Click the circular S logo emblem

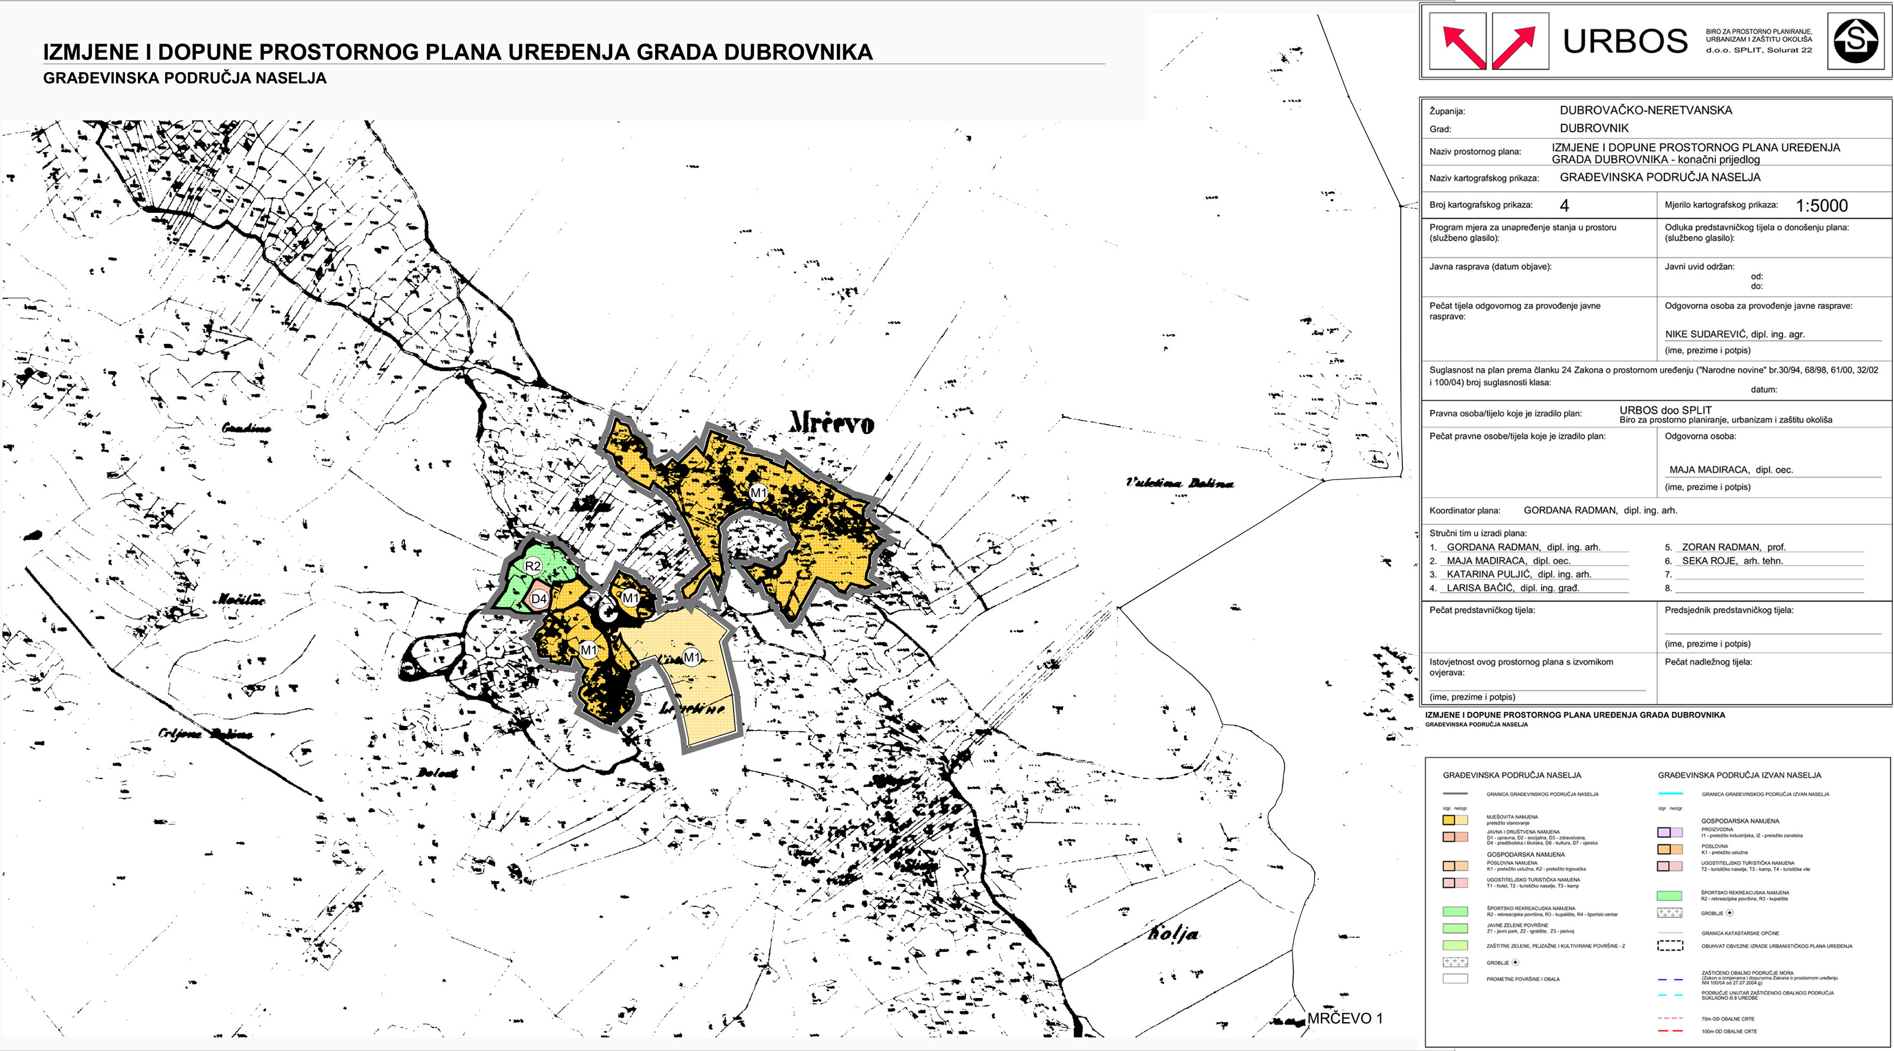[x=1856, y=41]
